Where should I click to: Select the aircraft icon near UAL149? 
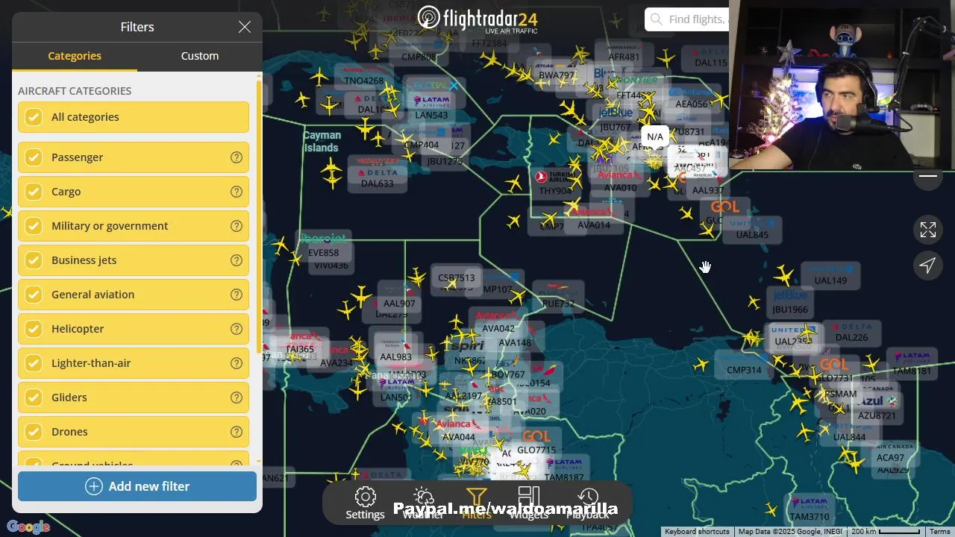(x=783, y=276)
